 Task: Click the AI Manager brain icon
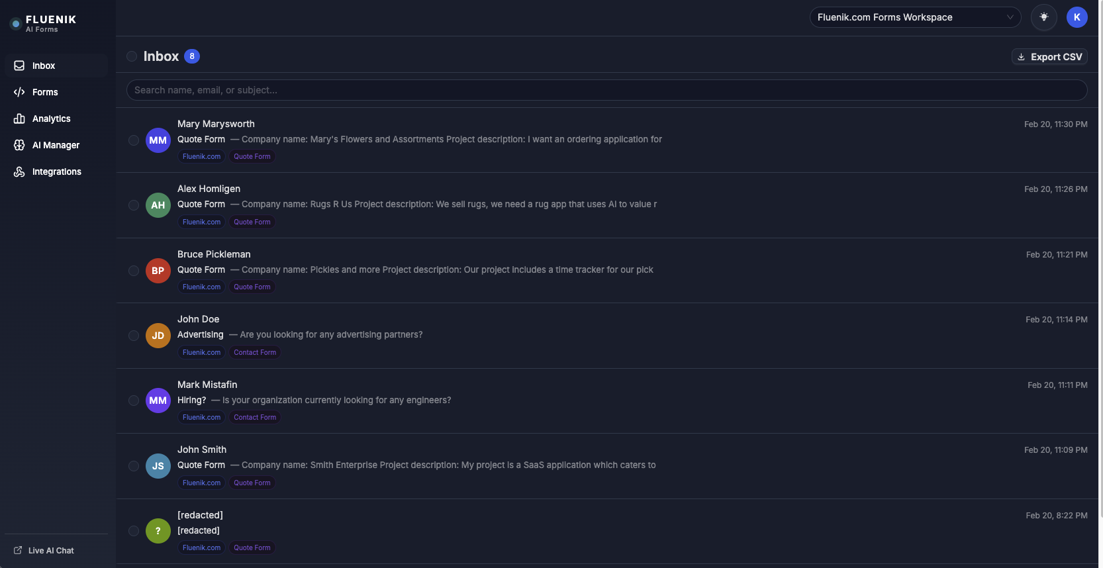[x=19, y=145]
